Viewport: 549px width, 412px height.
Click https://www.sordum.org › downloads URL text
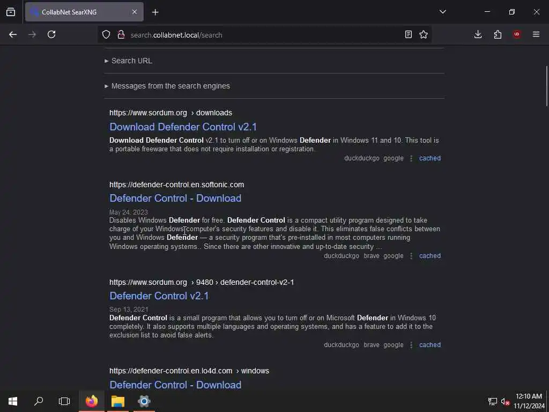170,113
